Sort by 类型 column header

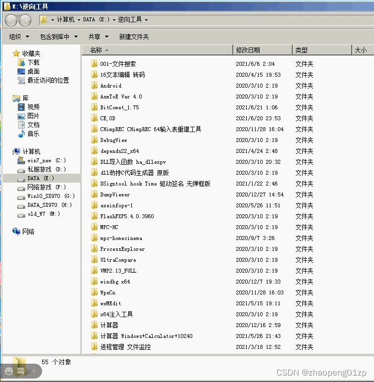click(322, 50)
